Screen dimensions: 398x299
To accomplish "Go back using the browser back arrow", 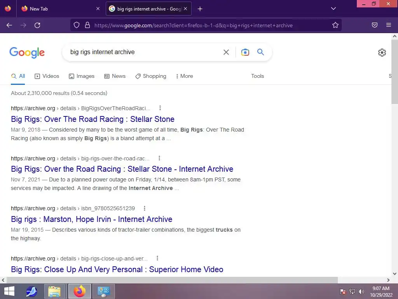I will click(x=9, y=25).
